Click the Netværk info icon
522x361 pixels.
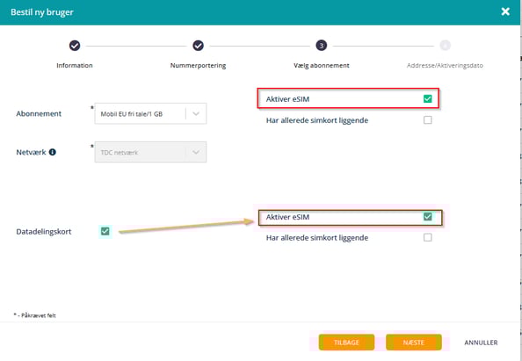(x=52, y=152)
